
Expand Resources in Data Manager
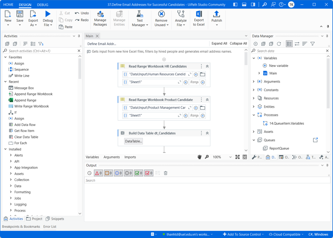pos(253,98)
